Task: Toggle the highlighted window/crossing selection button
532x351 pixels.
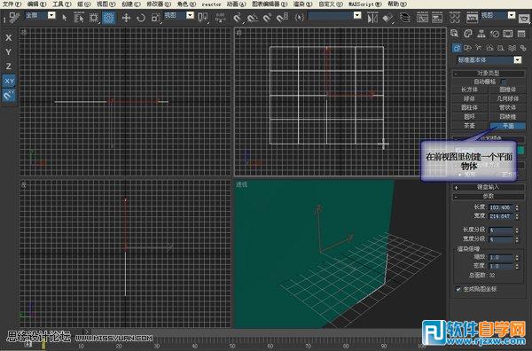Action: click(108, 18)
